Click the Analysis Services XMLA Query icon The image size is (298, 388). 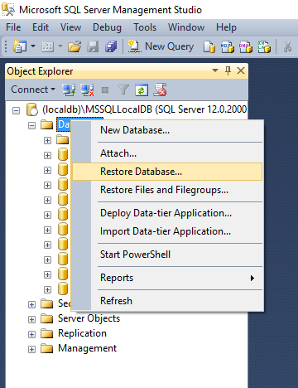pyautogui.click(x=264, y=46)
